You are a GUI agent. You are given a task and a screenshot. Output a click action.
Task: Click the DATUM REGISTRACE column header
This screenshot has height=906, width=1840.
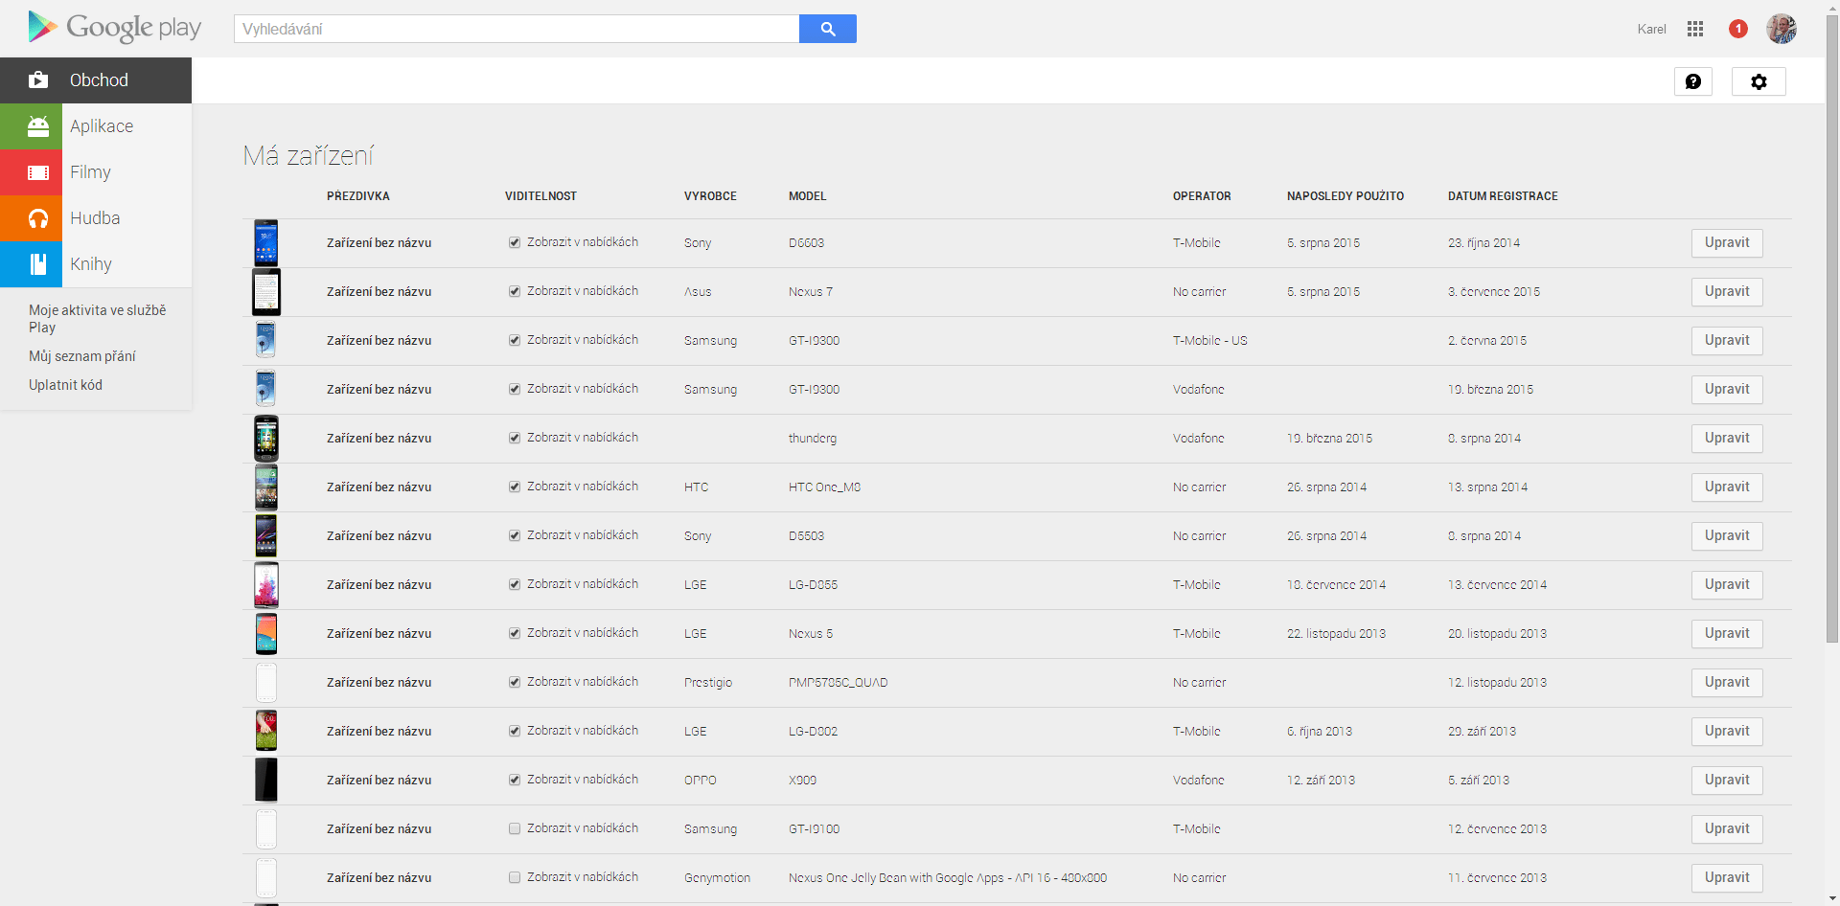(x=1503, y=196)
